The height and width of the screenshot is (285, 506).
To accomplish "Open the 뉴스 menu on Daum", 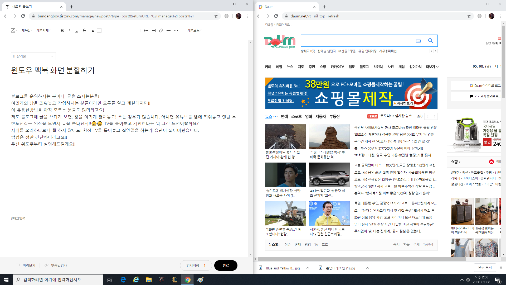I will pyautogui.click(x=290, y=67).
